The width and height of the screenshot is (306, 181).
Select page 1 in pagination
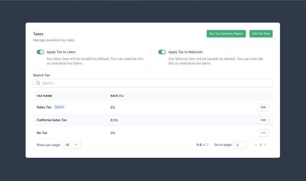tap(260, 145)
